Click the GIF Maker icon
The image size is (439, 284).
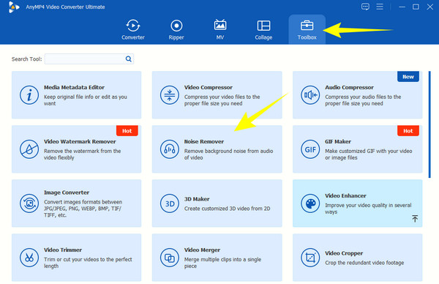310,149
